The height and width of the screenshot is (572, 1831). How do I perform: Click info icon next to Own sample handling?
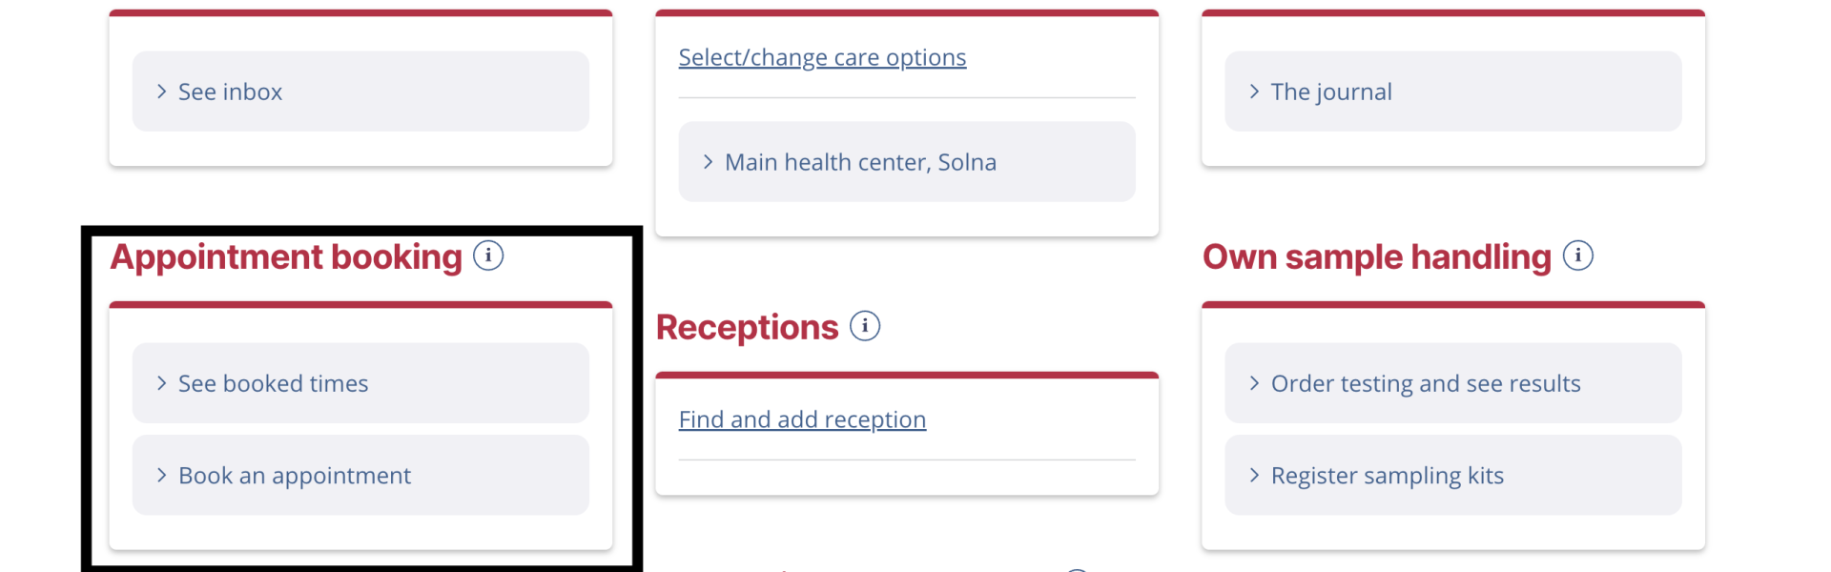tap(1578, 255)
